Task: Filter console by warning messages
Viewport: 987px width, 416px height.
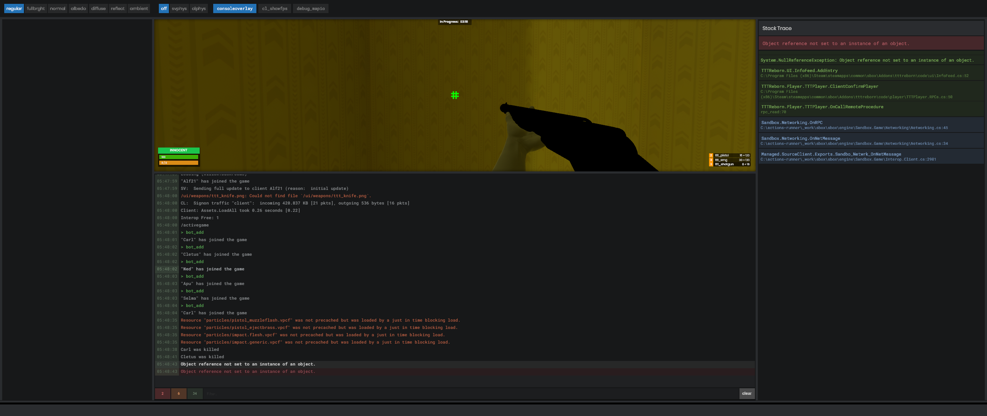Action: click(x=179, y=394)
